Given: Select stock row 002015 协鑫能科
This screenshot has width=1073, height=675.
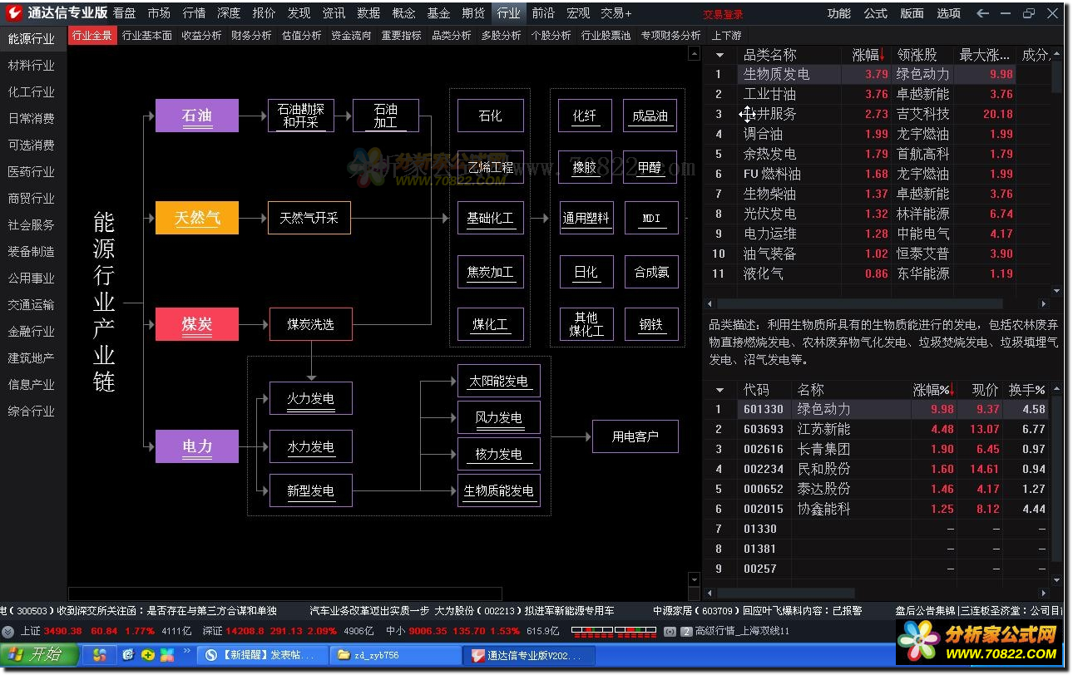Looking at the screenshot, I should pos(877,510).
